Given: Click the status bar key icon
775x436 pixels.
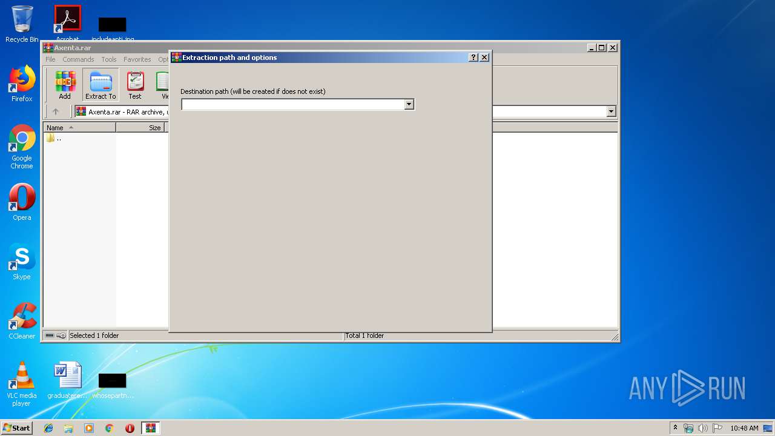Looking at the screenshot, I should (61, 335).
